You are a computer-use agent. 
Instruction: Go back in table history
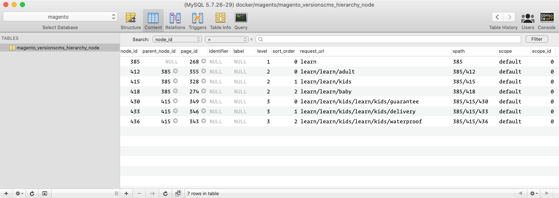pyautogui.click(x=497, y=17)
